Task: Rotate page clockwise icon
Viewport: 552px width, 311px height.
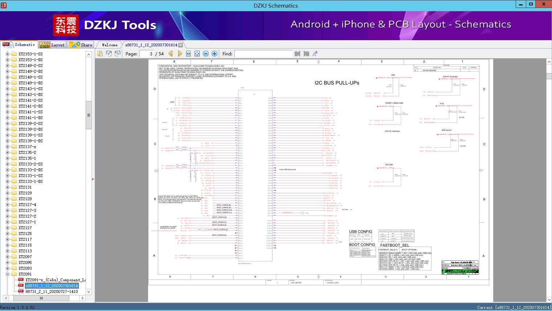Action: click(x=109, y=54)
